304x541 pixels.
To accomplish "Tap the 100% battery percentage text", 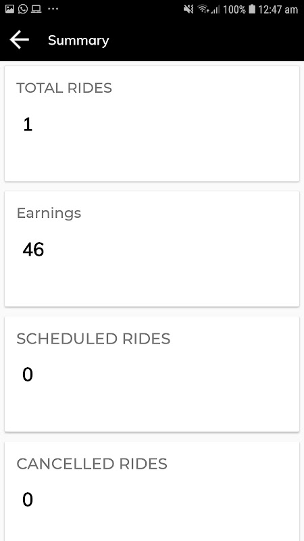I will point(234,9).
